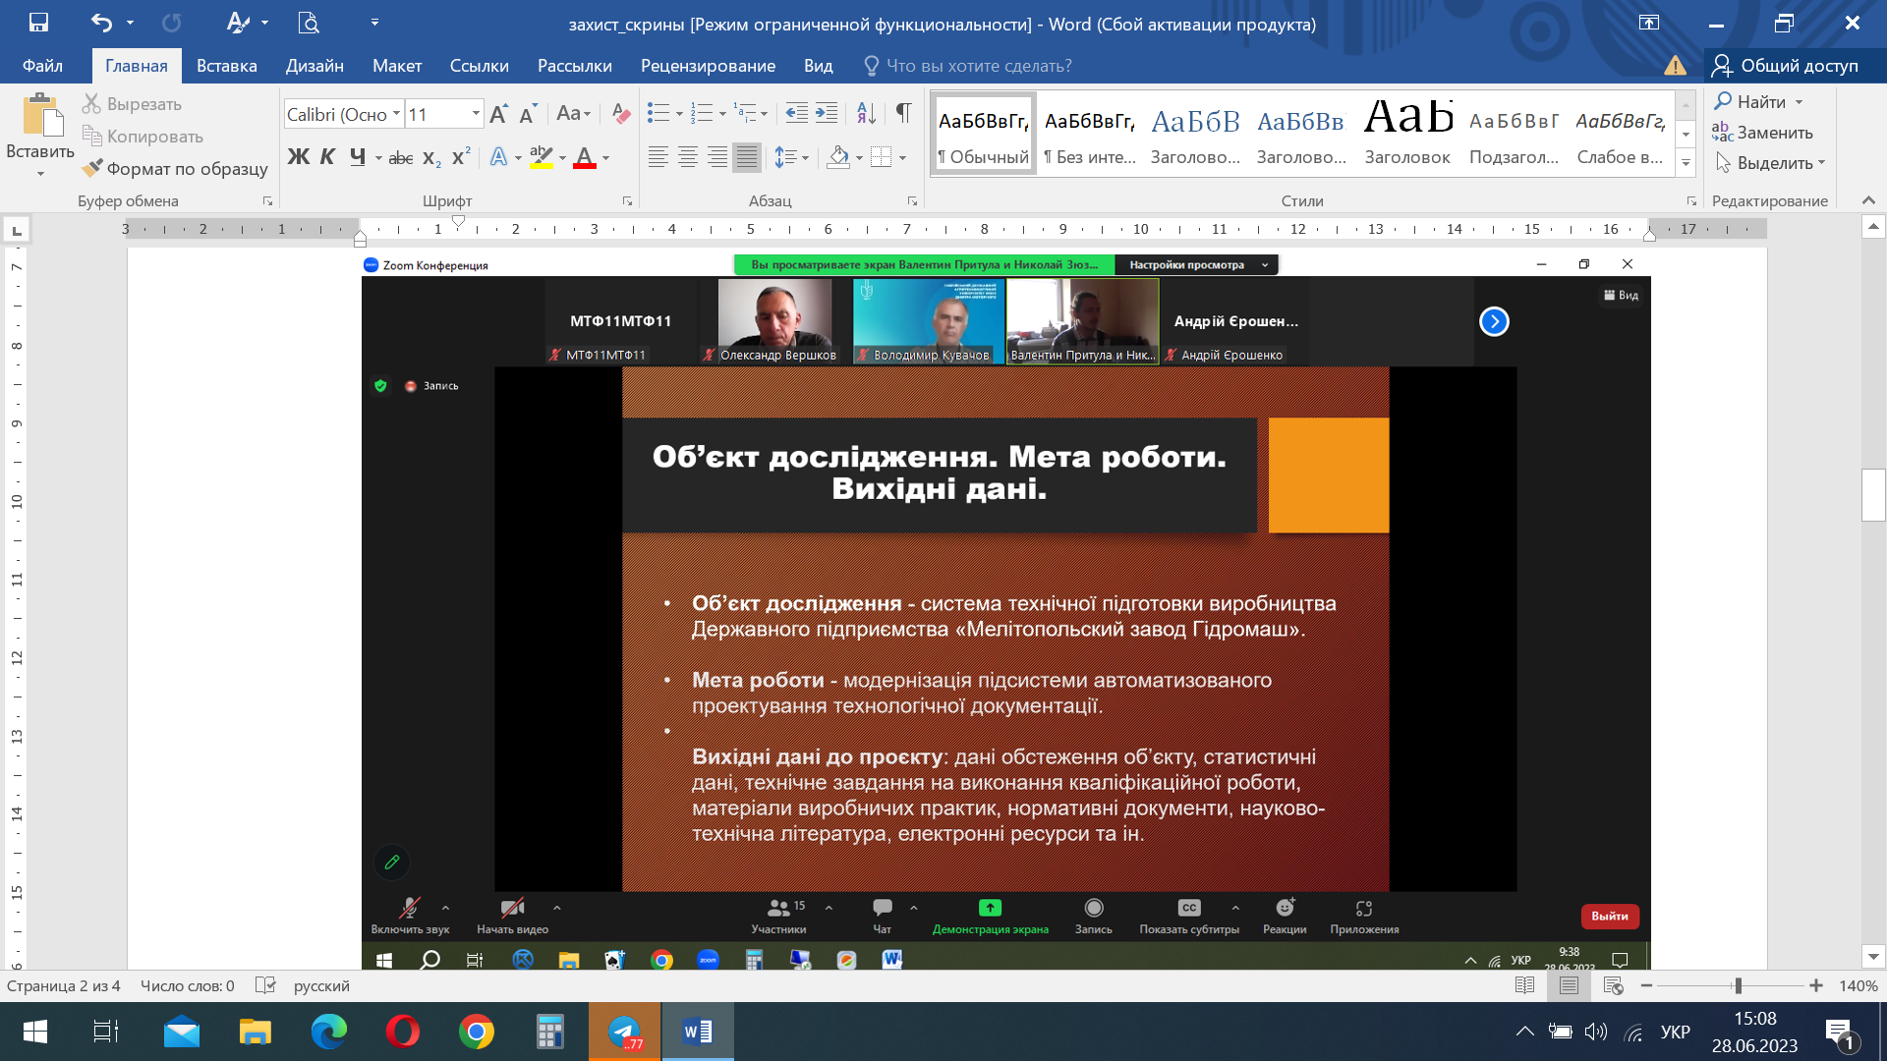
Task: Click the Save floppy disk icon
Action: click(38, 22)
